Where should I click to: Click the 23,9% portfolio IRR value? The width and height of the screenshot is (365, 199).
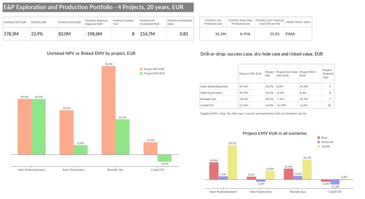coord(37,34)
